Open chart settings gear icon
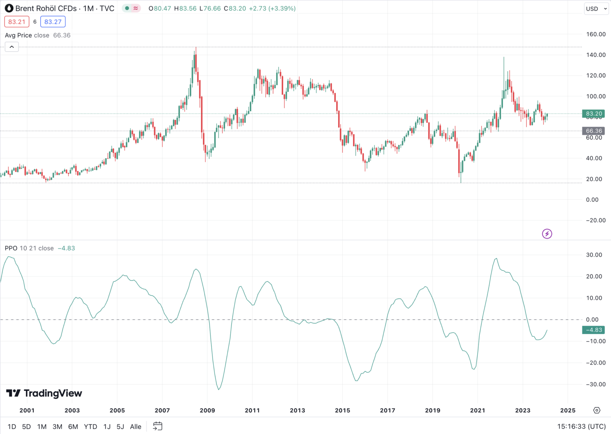This screenshot has height=434, width=611. 597,410
